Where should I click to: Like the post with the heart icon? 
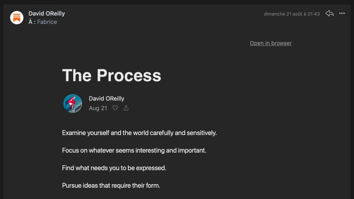[x=115, y=108]
